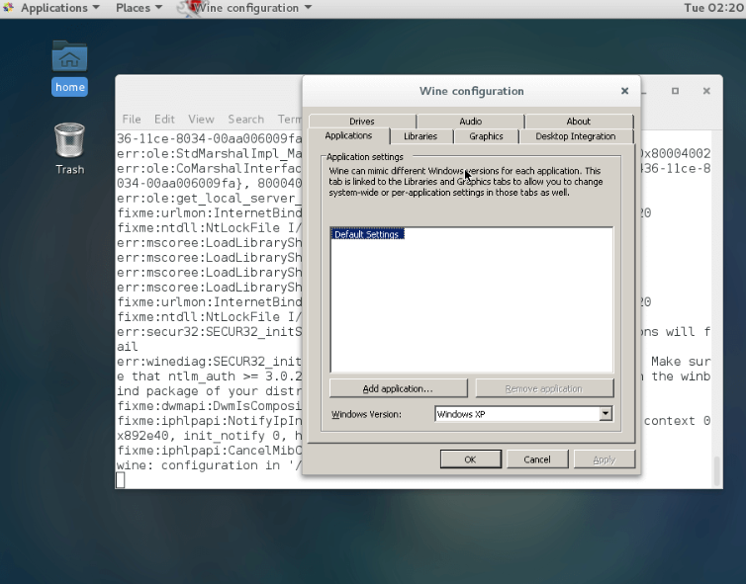Click the Remove application button
This screenshot has width=746, height=584.
(x=544, y=388)
